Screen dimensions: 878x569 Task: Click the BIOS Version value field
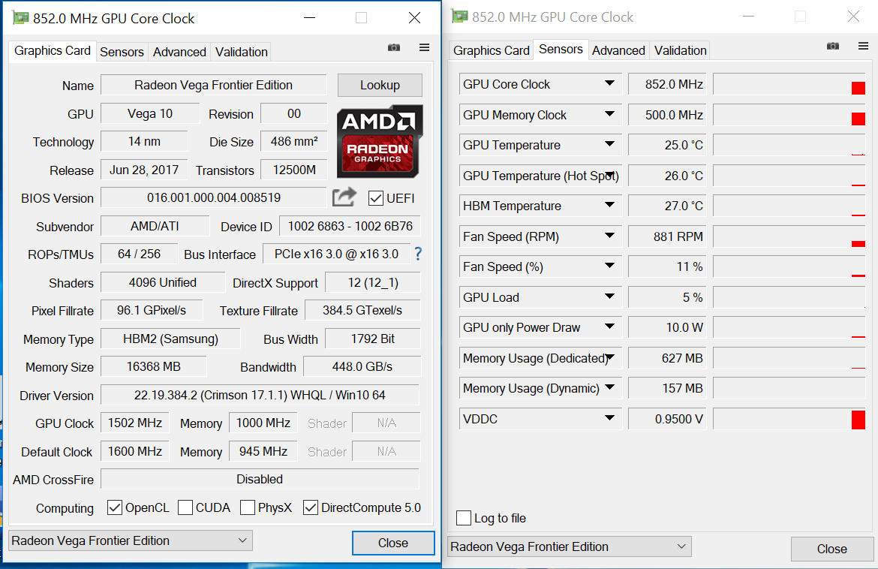pos(213,197)
